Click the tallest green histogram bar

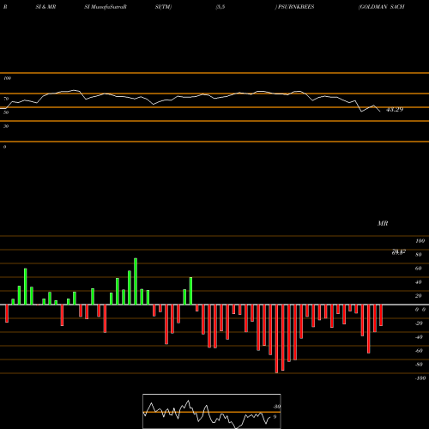tap(136, 281)
